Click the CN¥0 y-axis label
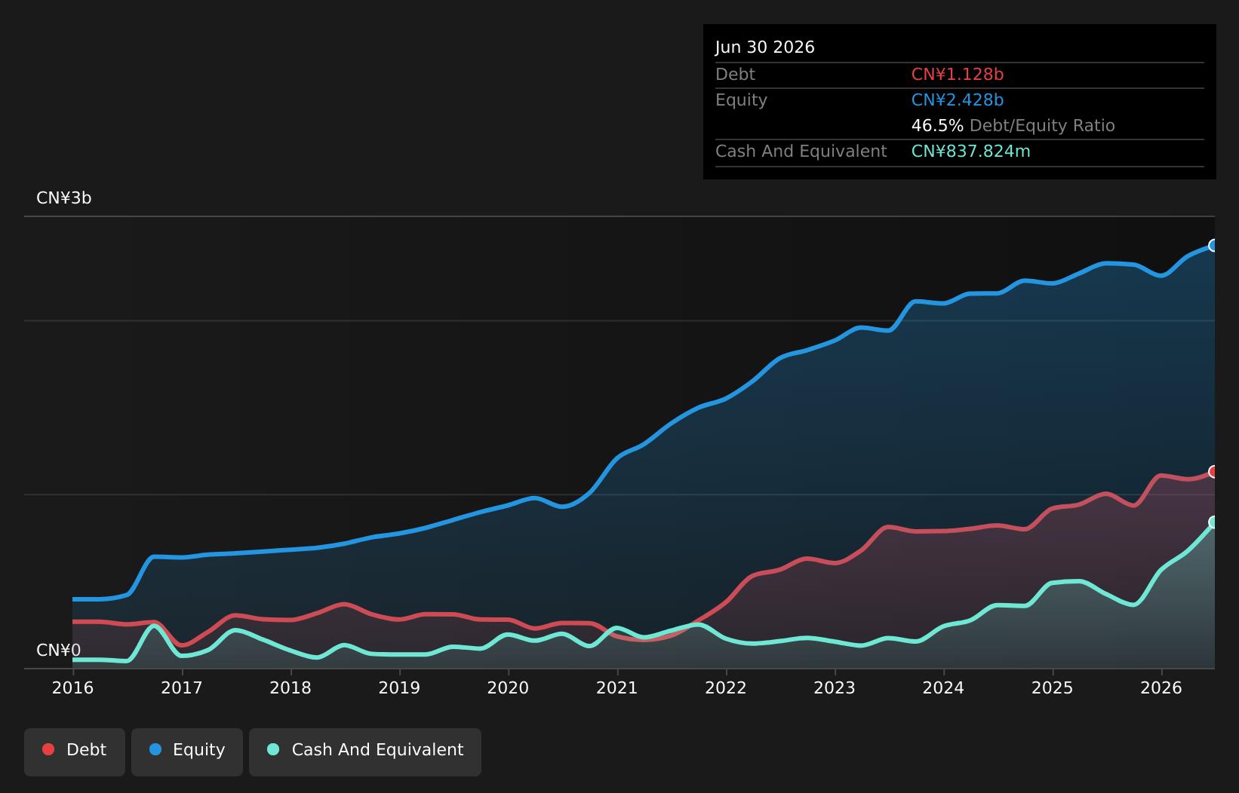The width and height of the screenshot is (1239, 793). pyautogui.click(x=59, y=650)
